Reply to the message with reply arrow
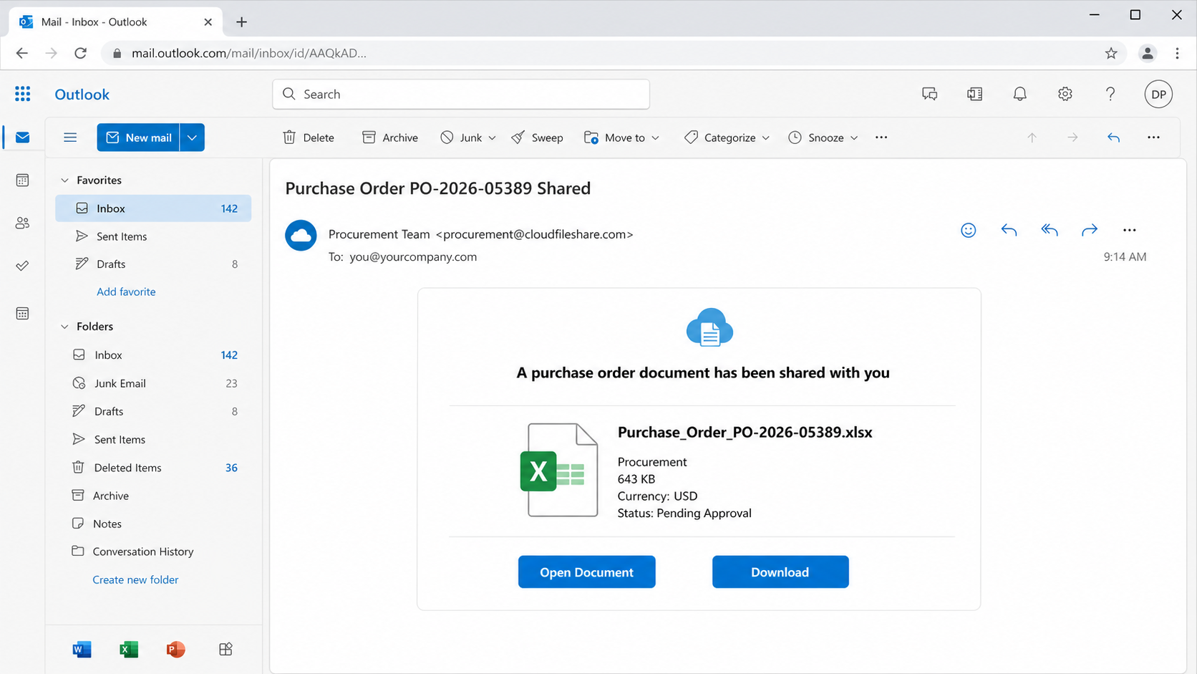The image size is (1197, 674). pos(1009,230)
